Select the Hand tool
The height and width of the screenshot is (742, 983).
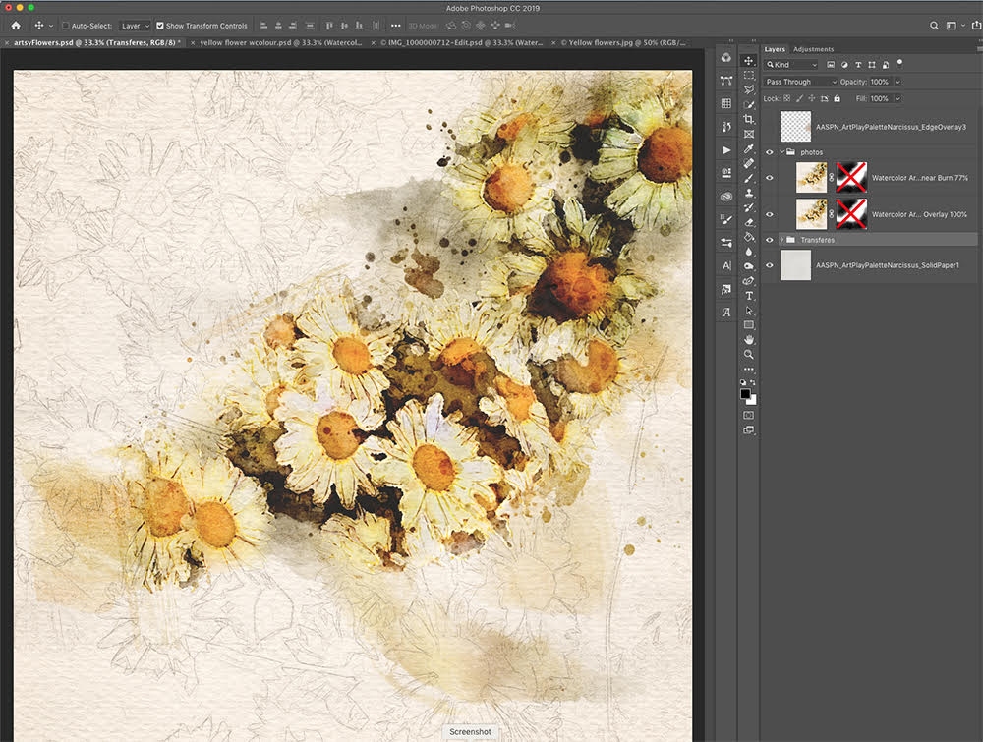748,340
